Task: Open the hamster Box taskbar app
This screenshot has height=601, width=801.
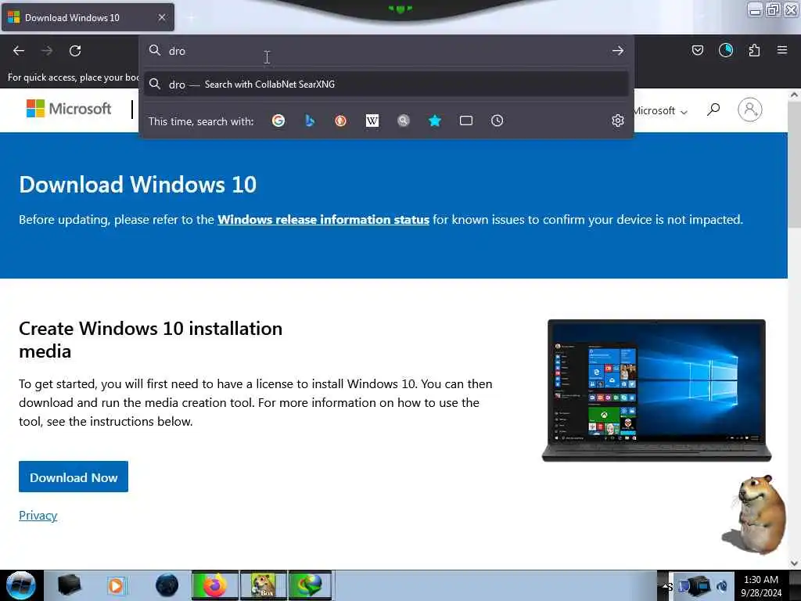Action: tap(264, 585)
